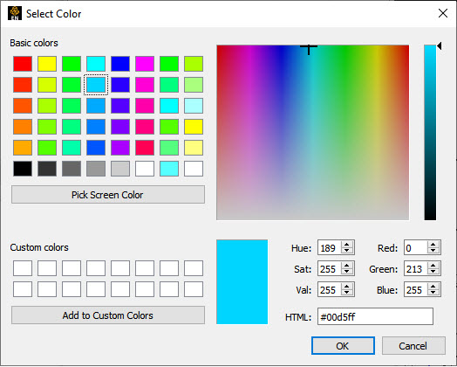This screenshot has width=457, height=367.
Task: Click the black arrow handle of the brightness slider
Action: click(440, 45)
